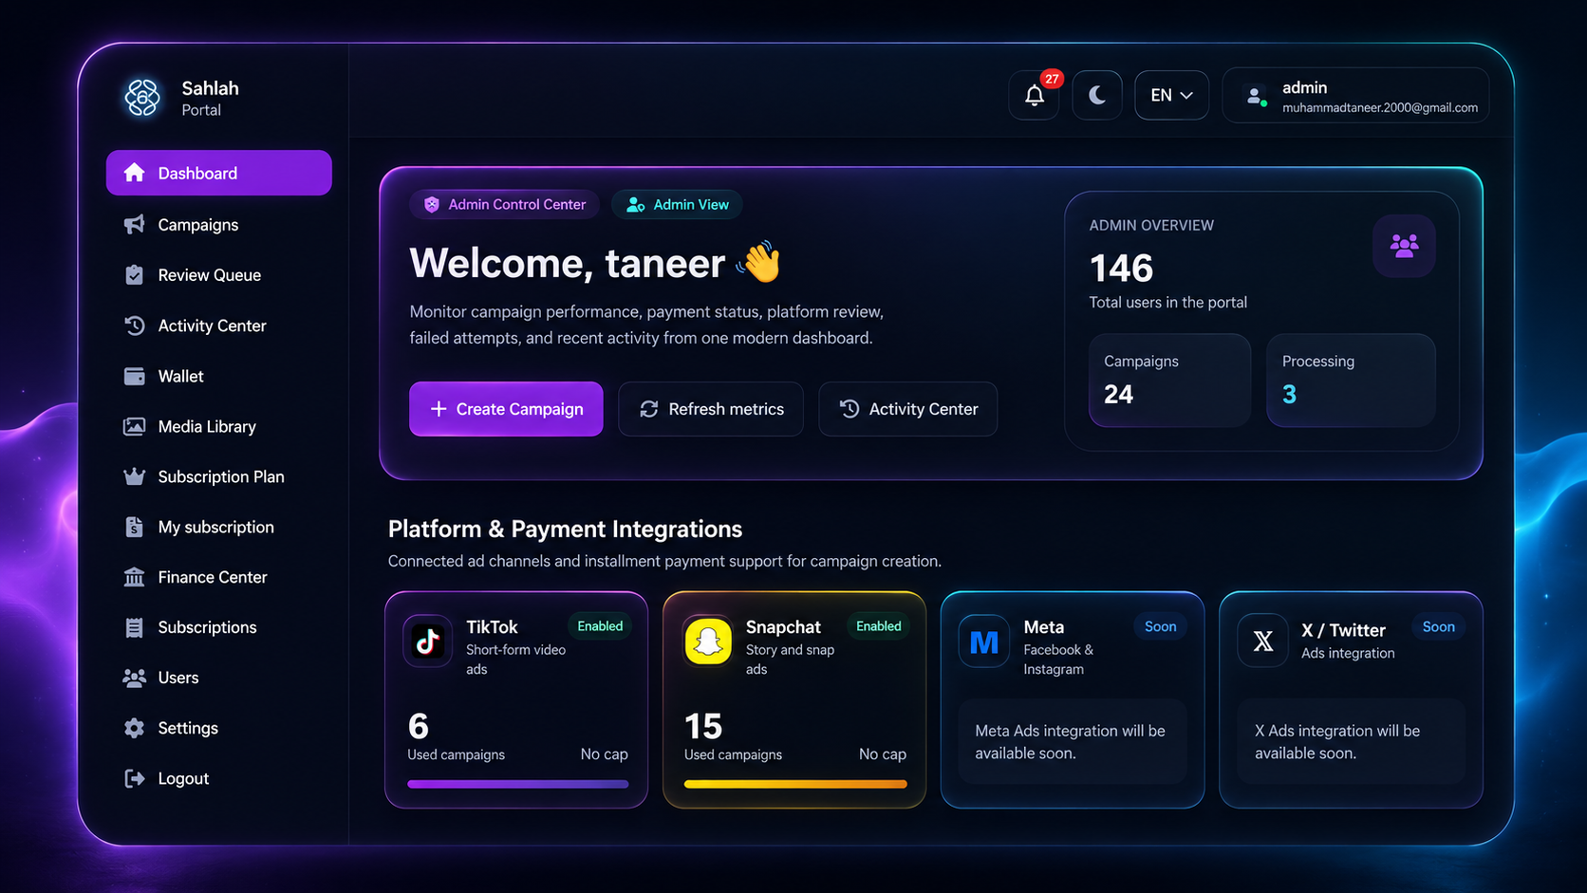Click the TikTok purple usage progress bar

[x=518, y=784]
